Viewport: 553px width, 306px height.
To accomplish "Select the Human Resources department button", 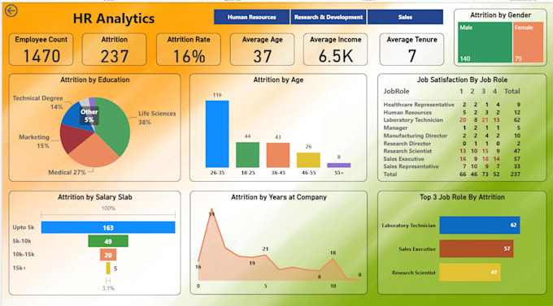I will pyautogui.click(x=251, y=17).
